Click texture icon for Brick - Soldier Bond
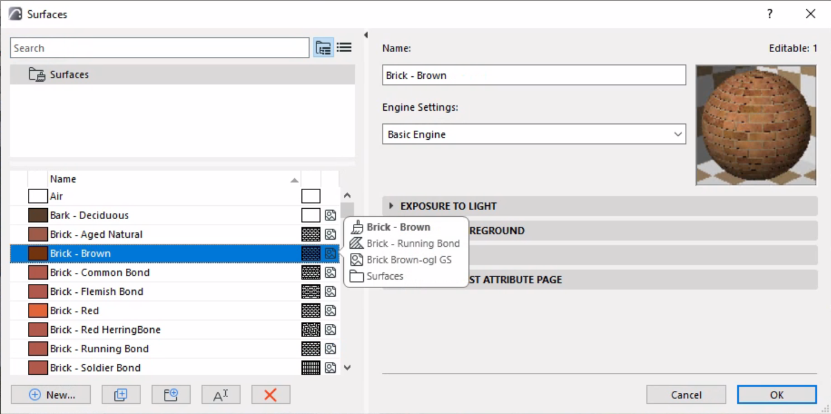Image resolution: width=831 pixels, height=414 pixels. 330,367
